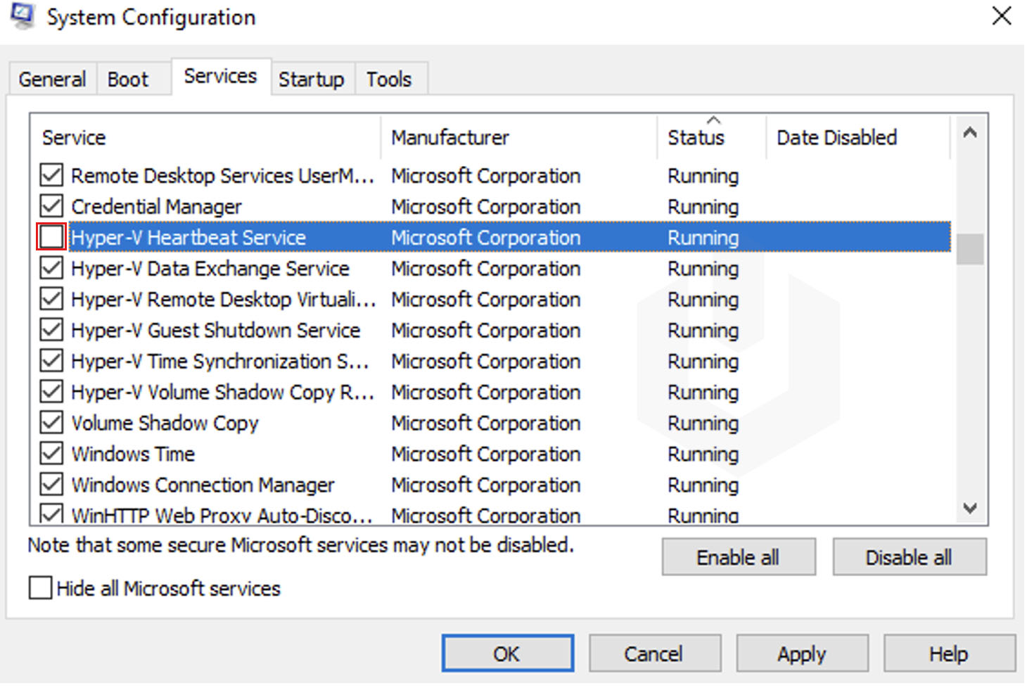Enable the Hyper-V Heartbeat Service checkbox
Screen dimensions: 1027x688
pyautogui.click(x=51, y=237)
